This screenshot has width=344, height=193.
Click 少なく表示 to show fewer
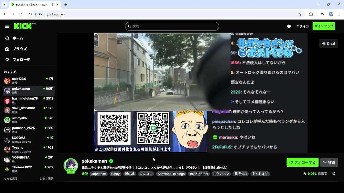46,179
